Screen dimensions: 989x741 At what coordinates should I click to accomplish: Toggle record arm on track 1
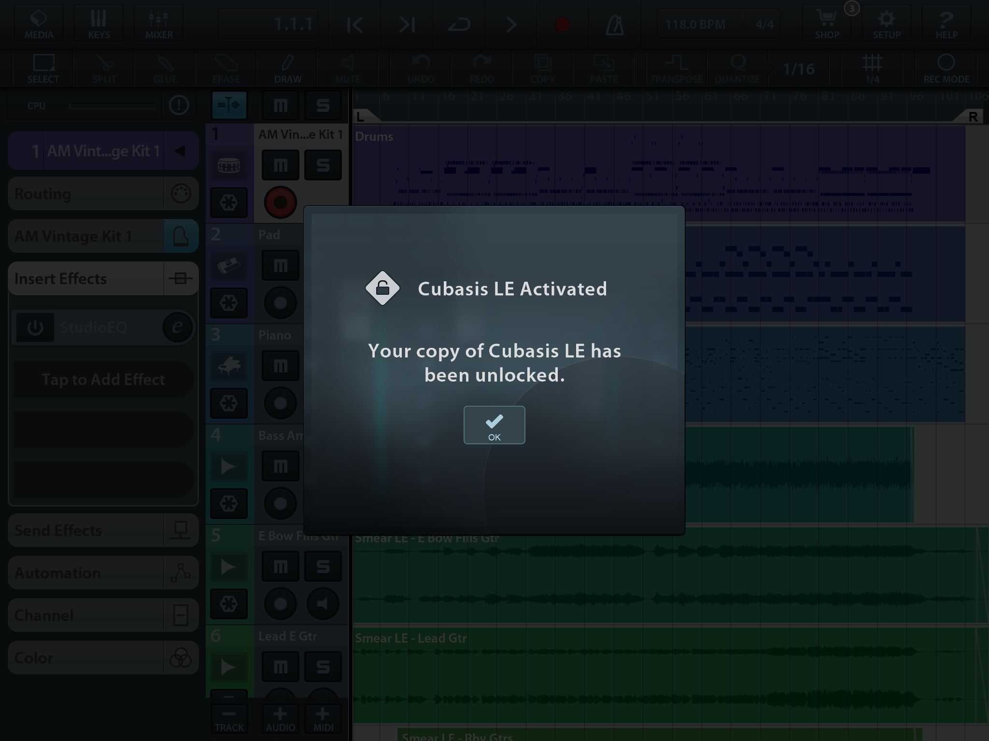280,202
